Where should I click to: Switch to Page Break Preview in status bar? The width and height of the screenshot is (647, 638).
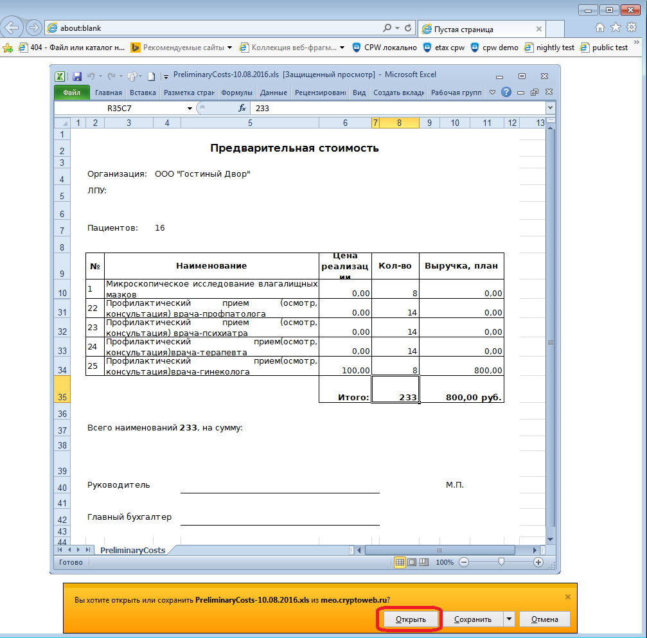coord(423,562)
